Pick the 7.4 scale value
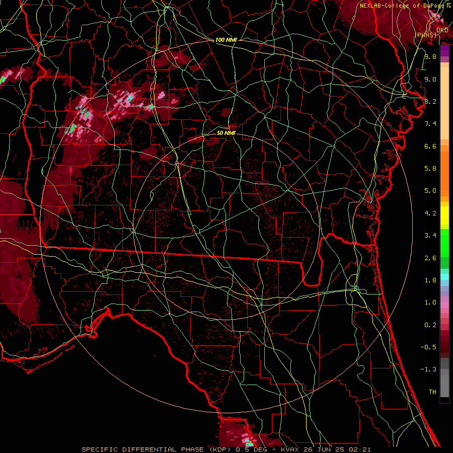The image size is (453, 453). [x=430, y=124]
